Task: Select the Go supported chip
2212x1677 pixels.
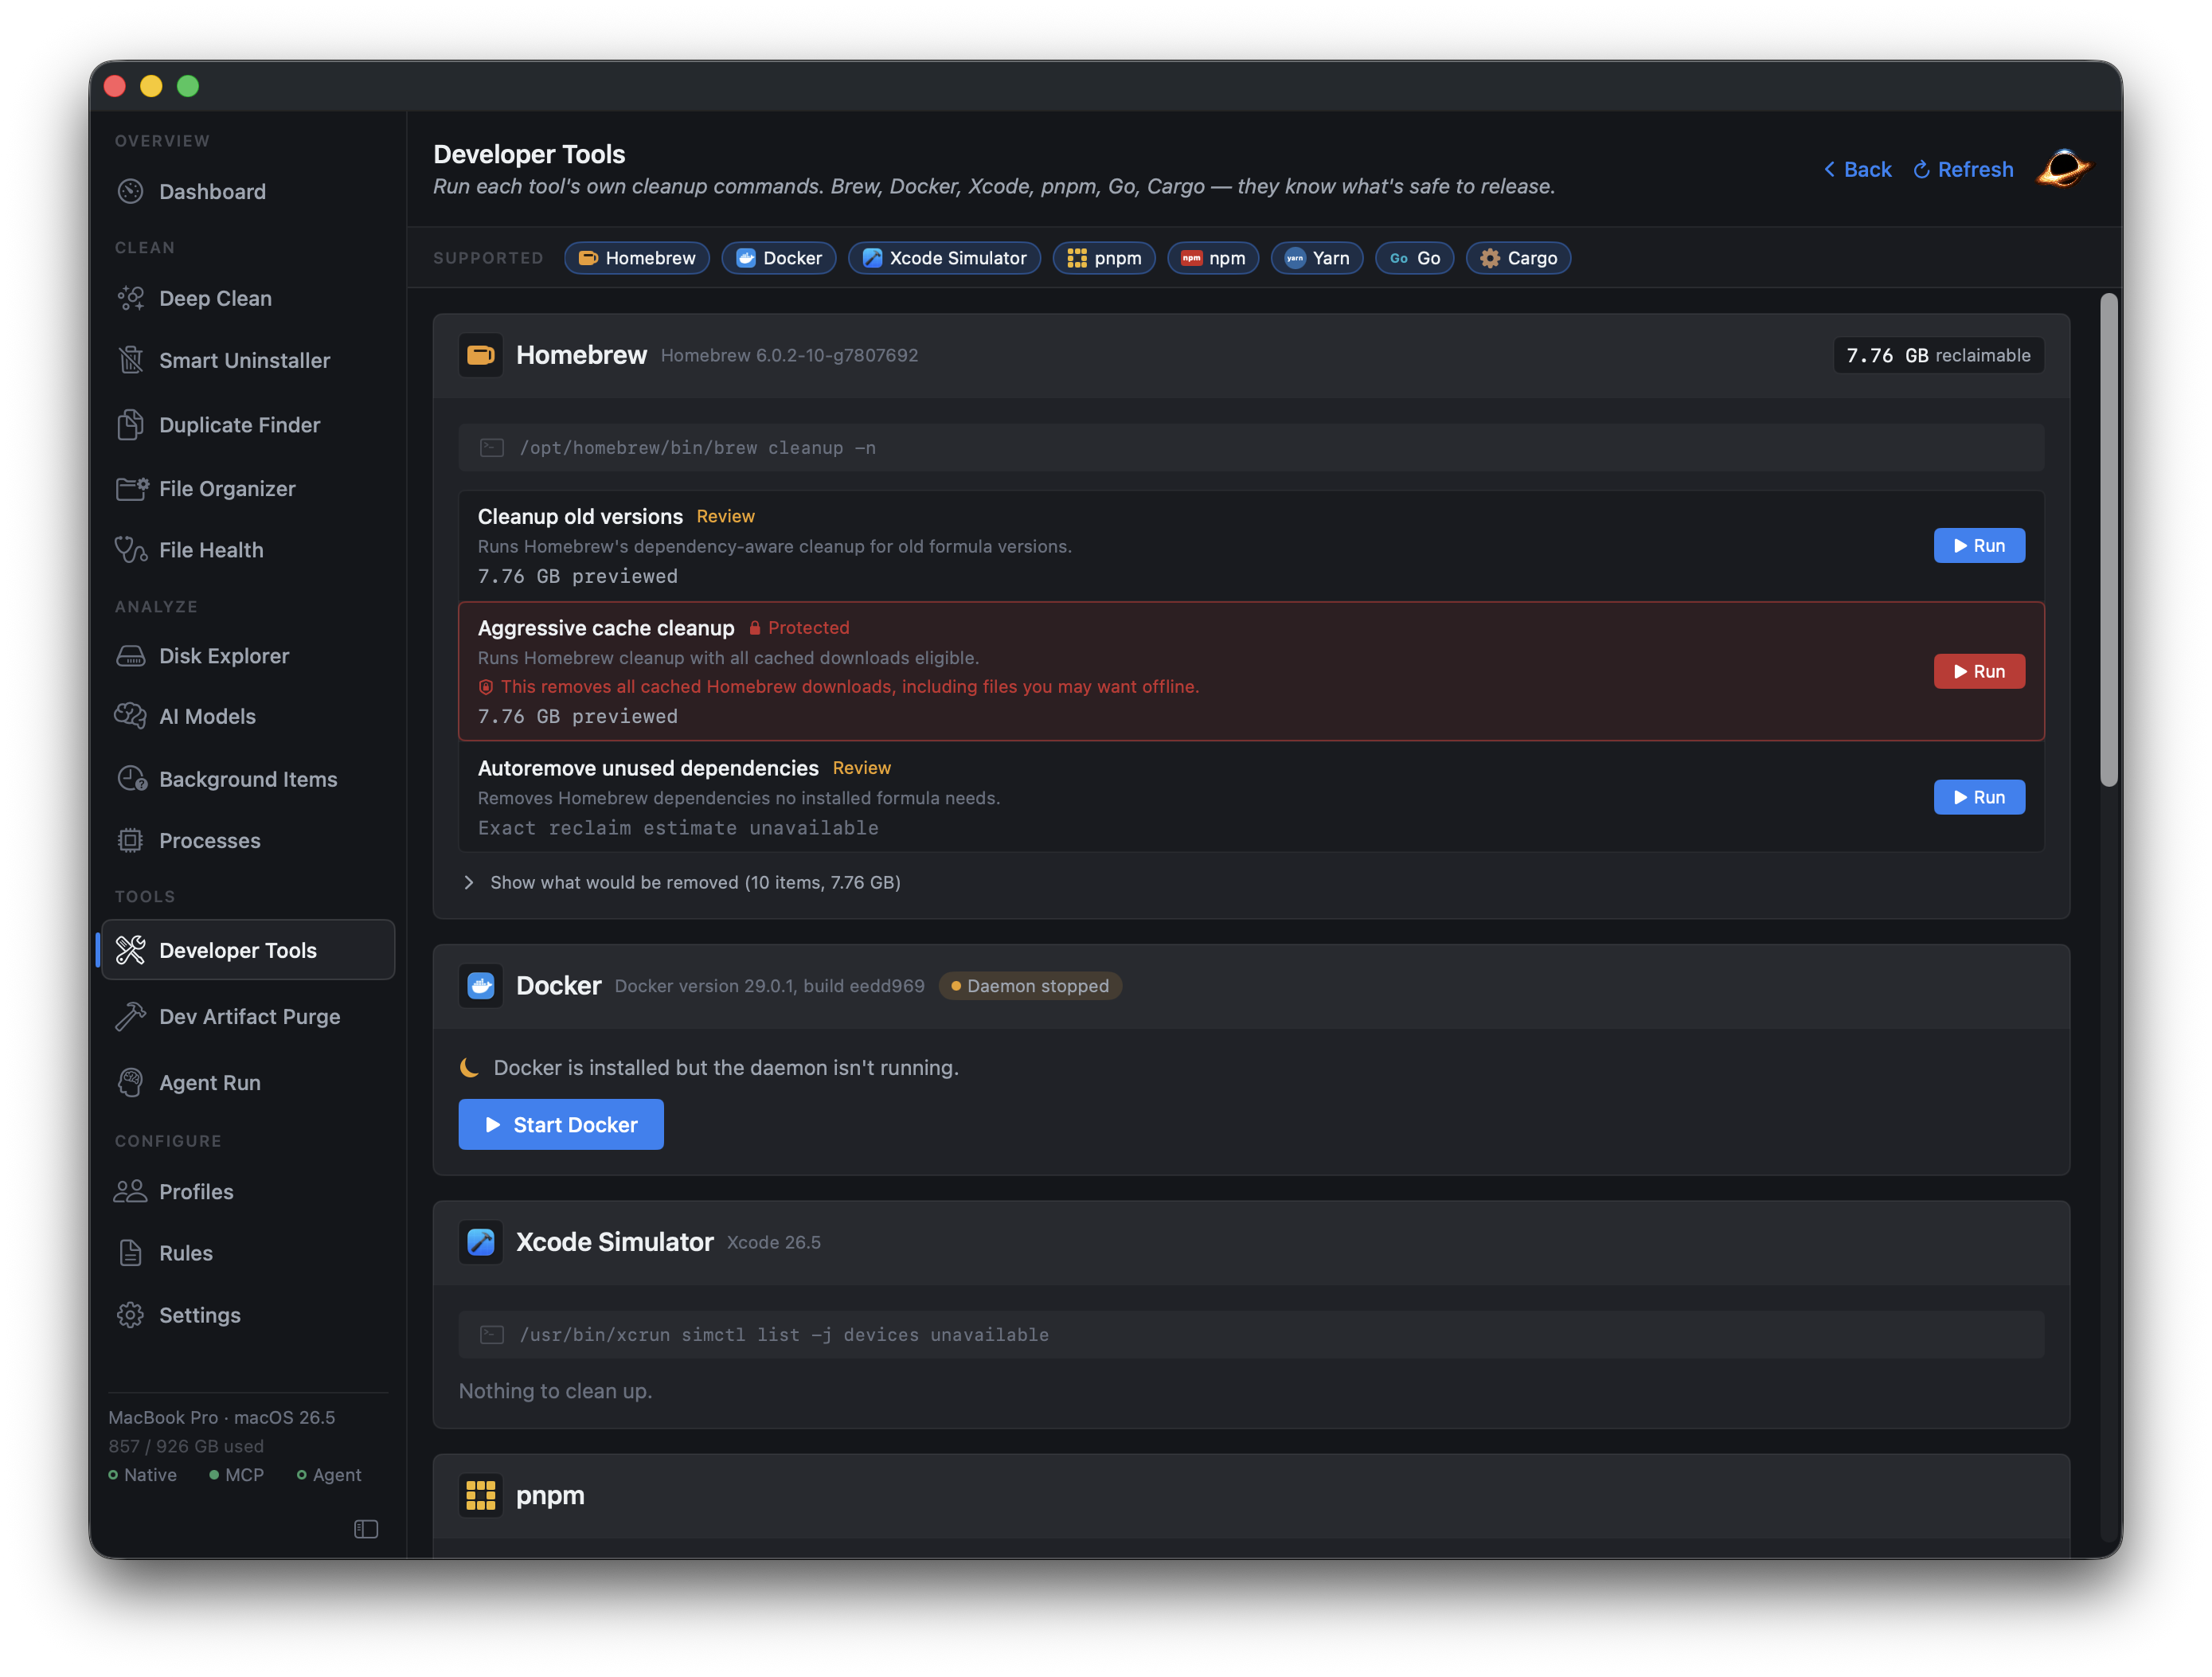Action: [1415, 258]
